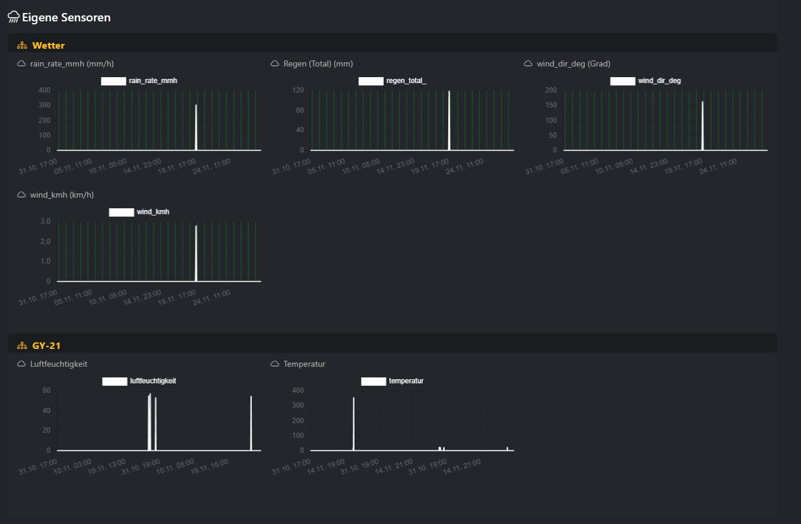This screenshot has width=801, height=524.
Task: Click cloud icon next to wind_dir_deg (Grad) title
Action: coord(528,63)
